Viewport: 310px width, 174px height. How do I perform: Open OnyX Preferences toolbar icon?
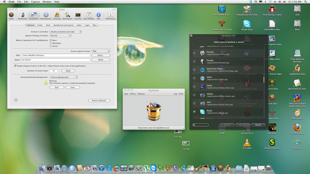[110, 16]
